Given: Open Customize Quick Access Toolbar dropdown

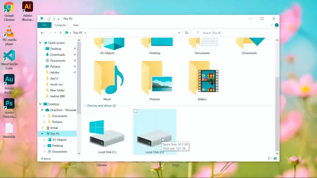Looking at the screenshot, I should pos(59,19).
